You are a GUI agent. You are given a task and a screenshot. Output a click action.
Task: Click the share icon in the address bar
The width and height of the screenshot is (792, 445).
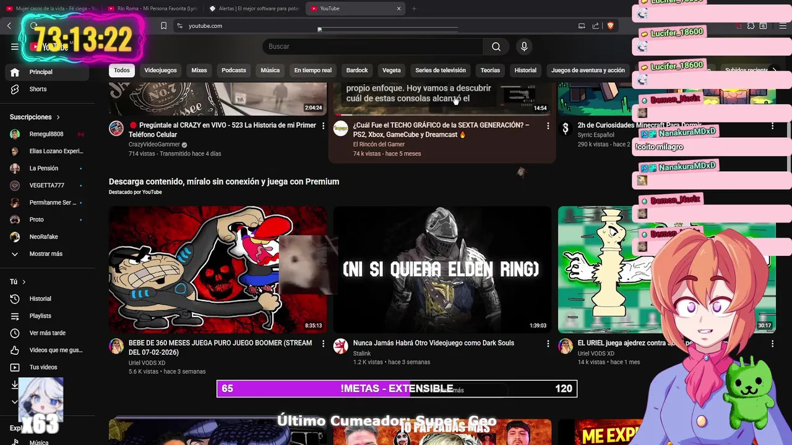point(595,25)
